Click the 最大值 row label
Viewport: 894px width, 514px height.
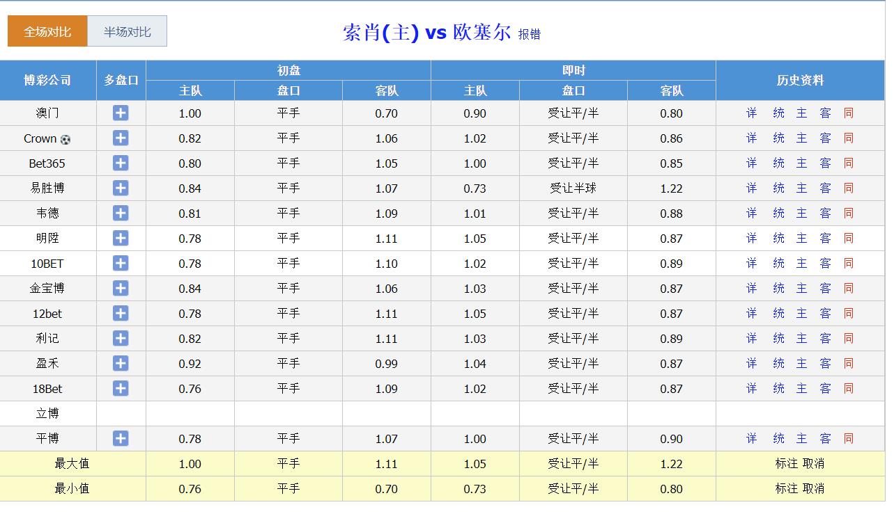[72, 464]
